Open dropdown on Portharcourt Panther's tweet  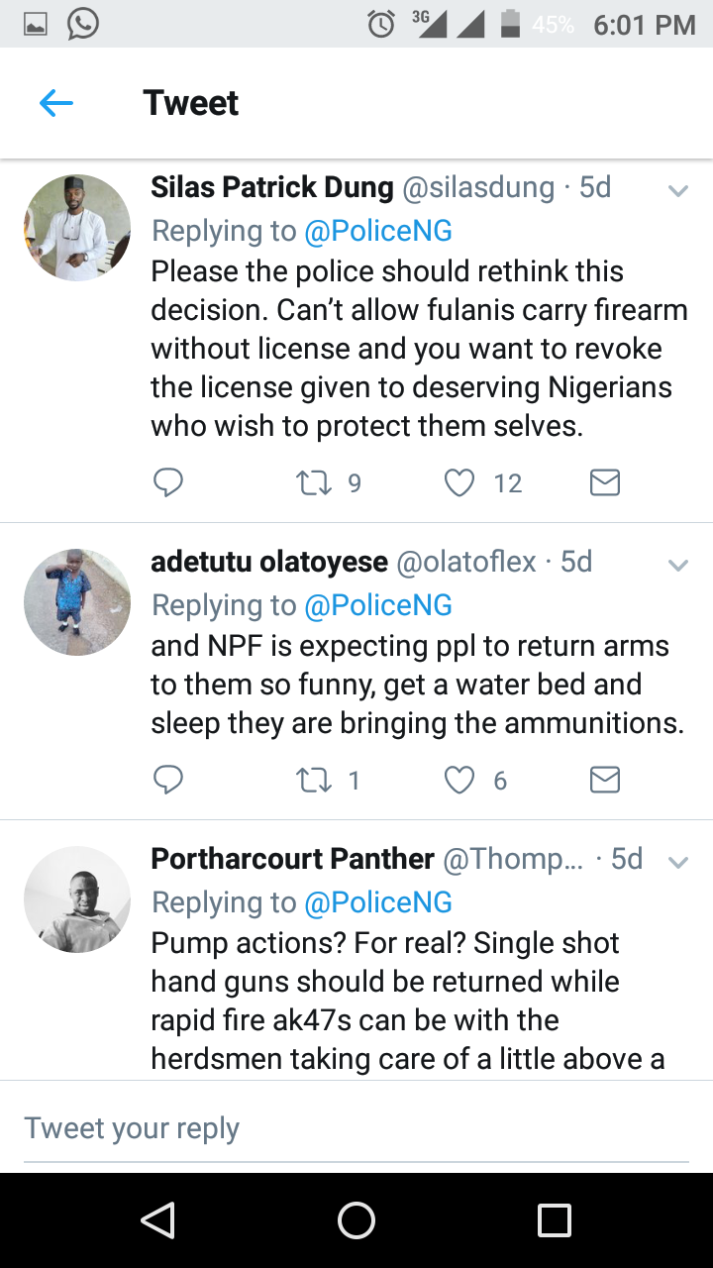coord(678,862)
